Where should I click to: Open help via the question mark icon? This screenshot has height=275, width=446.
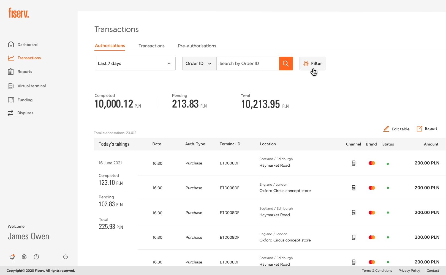pos(36,257)
